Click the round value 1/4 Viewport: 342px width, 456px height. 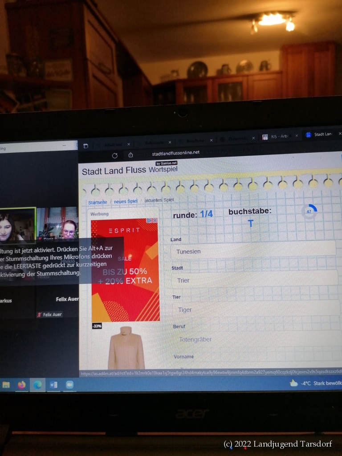click(x=206, y=214)
